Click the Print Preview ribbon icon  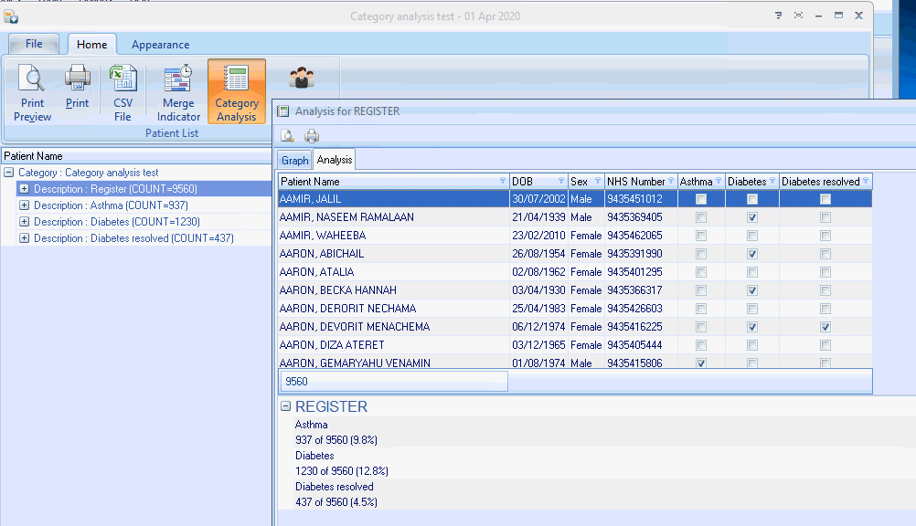click(x=32, y=93)
